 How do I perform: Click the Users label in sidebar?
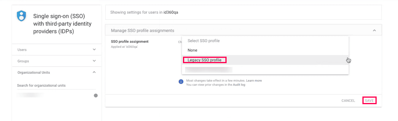click(x=22, y=50)
